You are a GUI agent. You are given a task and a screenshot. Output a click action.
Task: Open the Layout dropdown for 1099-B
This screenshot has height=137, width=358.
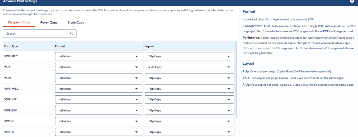(x=189, y=132)
